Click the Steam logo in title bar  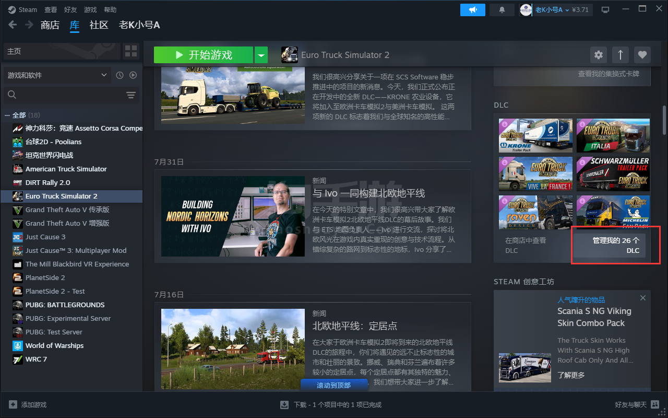coord(12,10)
